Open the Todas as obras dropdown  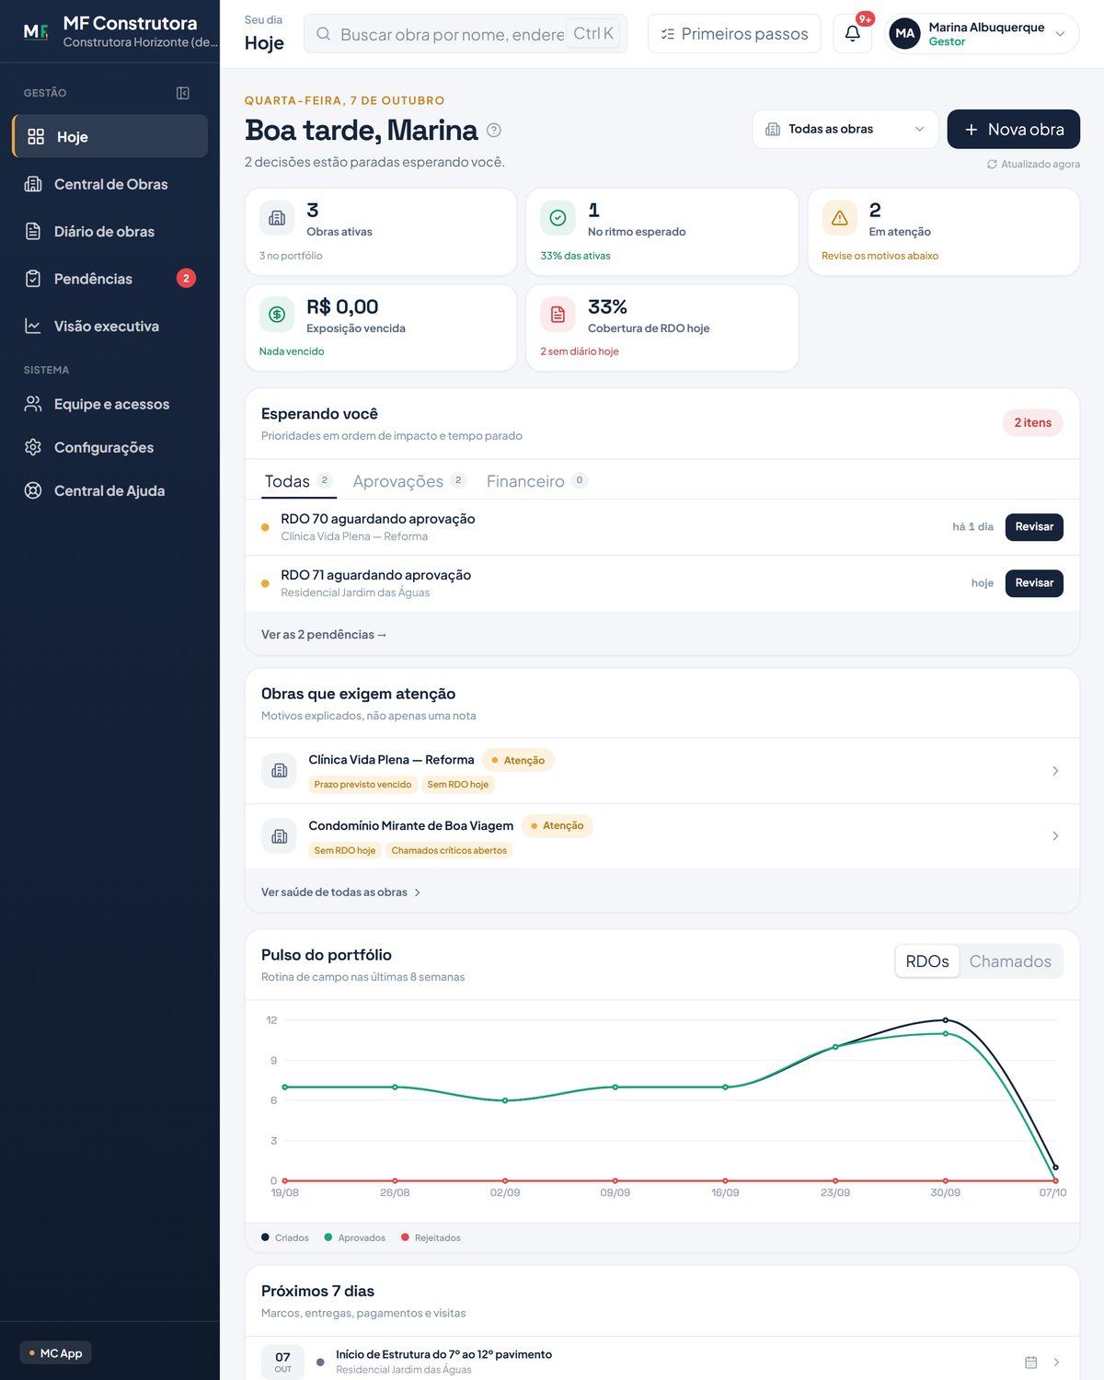pyautogui.click(x=845, y=130)
